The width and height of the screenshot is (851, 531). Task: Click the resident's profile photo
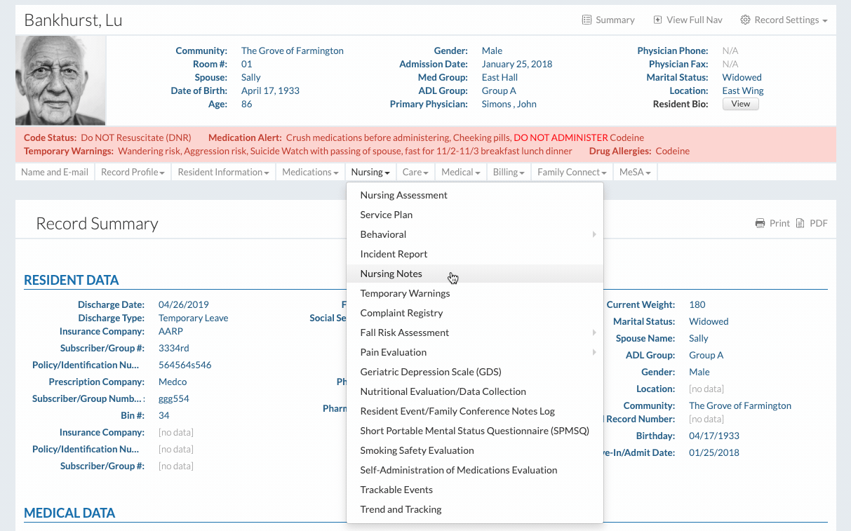tap(60, 81)
